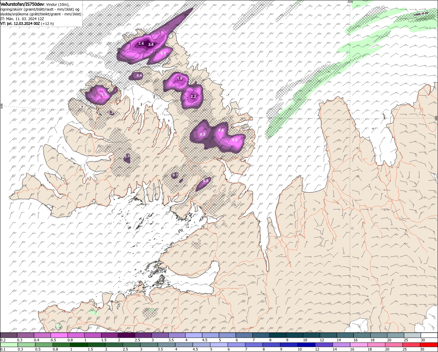
Task: Click the 2.2 snowfall value label
Action: coord(193,97)
